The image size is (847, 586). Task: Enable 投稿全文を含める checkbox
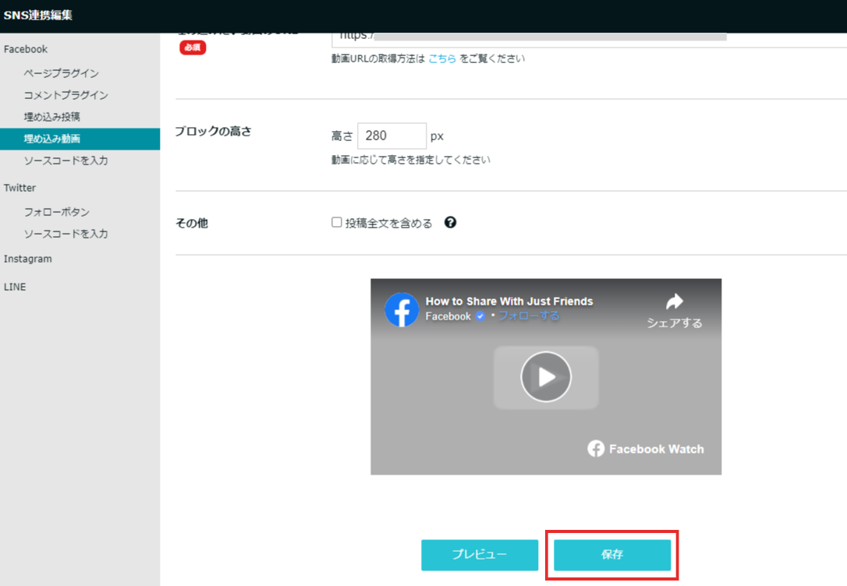336,222
